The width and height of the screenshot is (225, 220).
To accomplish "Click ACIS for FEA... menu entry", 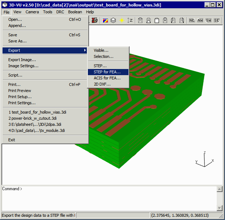I will pos(107,78).
